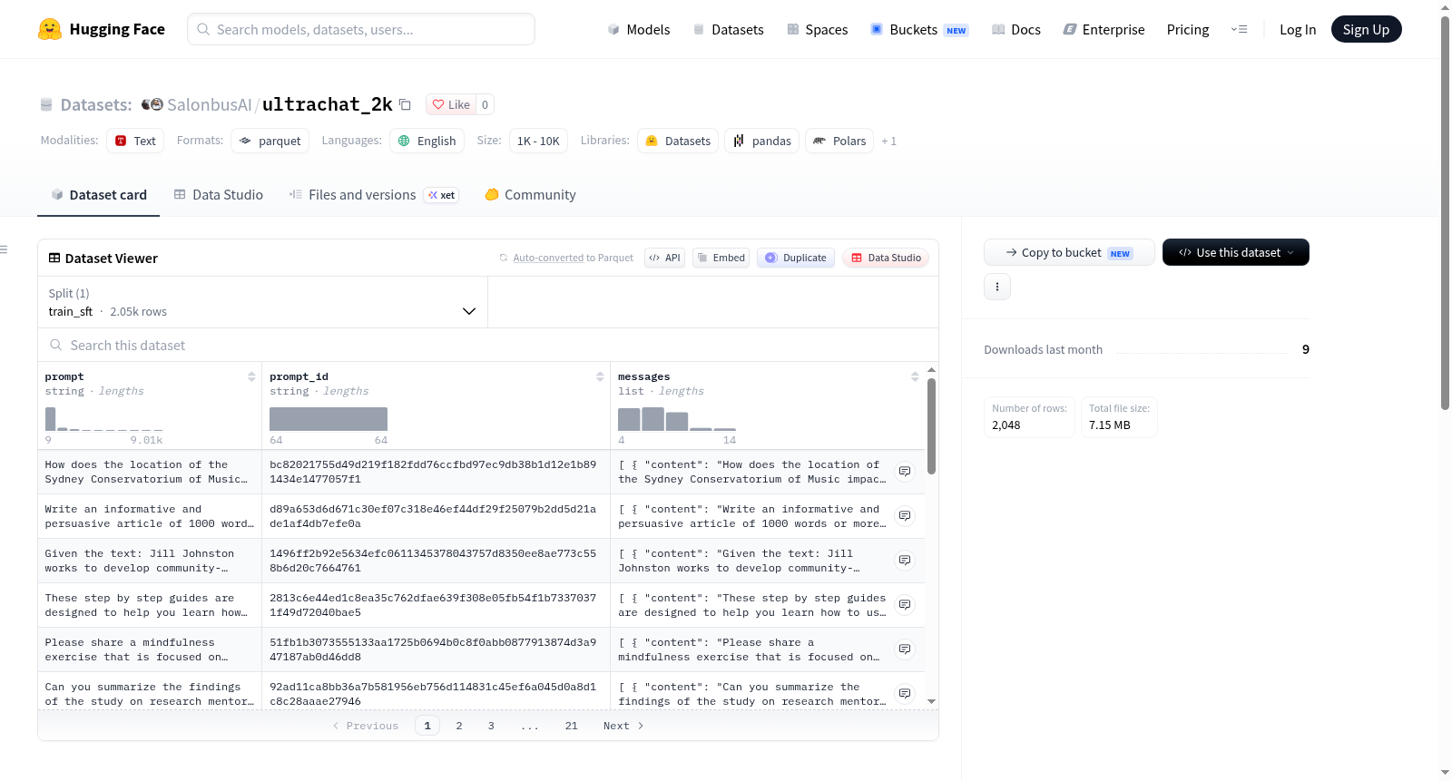
Task: Click the Embed button
Action: 721,258
